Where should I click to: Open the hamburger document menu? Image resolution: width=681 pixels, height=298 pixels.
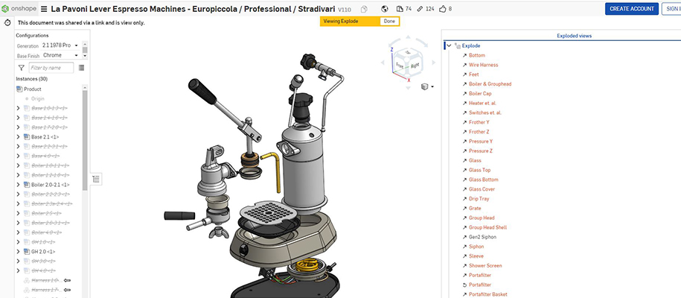45,9
